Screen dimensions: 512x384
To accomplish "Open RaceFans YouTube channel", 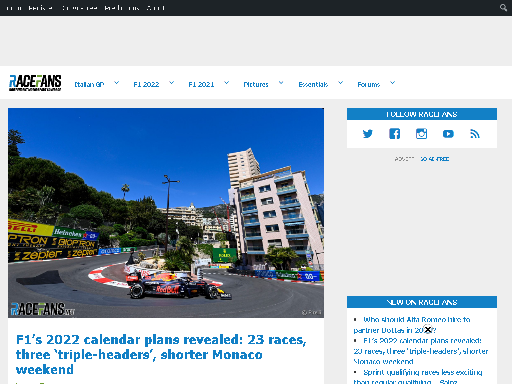I will point(448,134).
